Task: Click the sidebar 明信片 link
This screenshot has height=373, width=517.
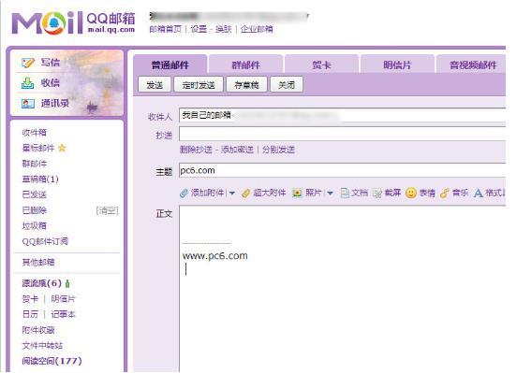Action: click(63, 299)
